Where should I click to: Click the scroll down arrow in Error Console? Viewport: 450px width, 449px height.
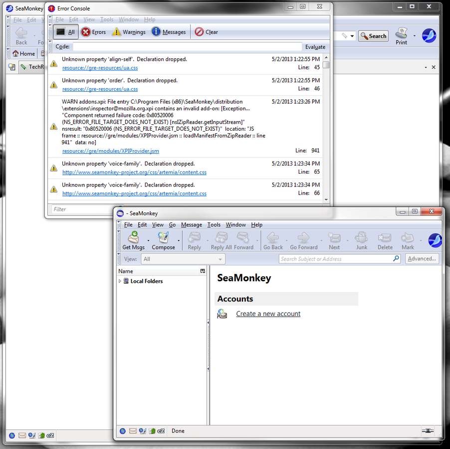(x=326, y=200)
